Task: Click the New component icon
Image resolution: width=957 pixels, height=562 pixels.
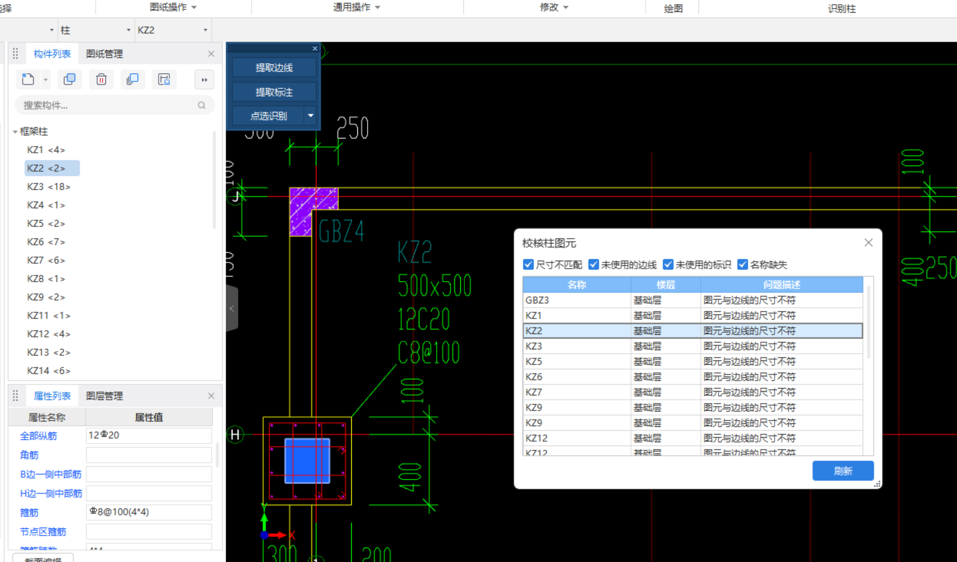Action: point(28,79)
